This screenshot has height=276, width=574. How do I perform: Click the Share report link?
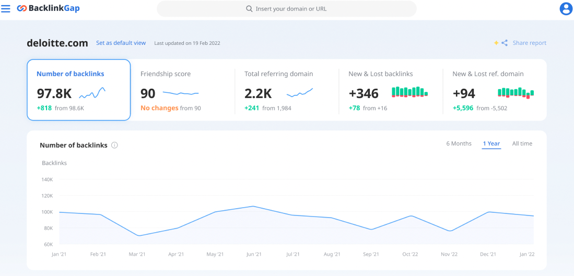[x=529, y=43]
